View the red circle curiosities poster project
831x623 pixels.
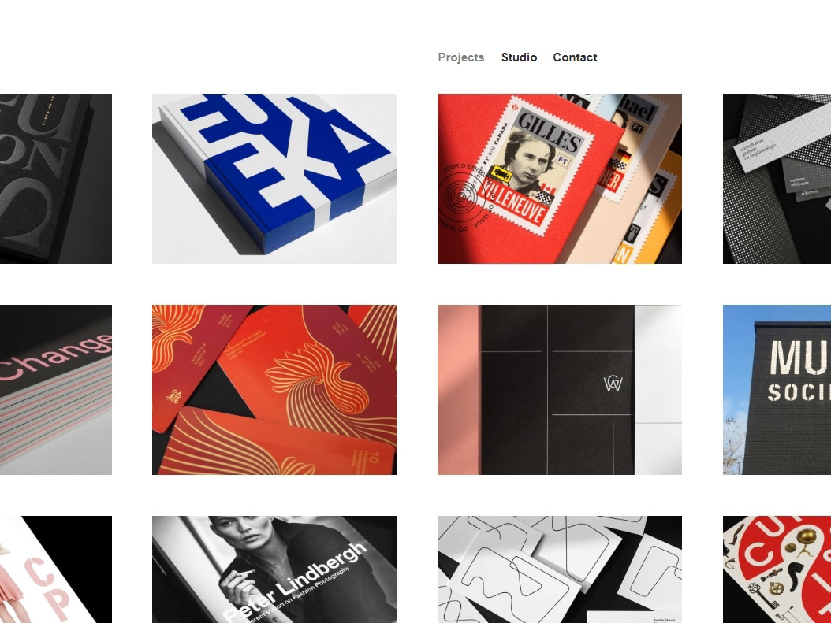(777, 569)
